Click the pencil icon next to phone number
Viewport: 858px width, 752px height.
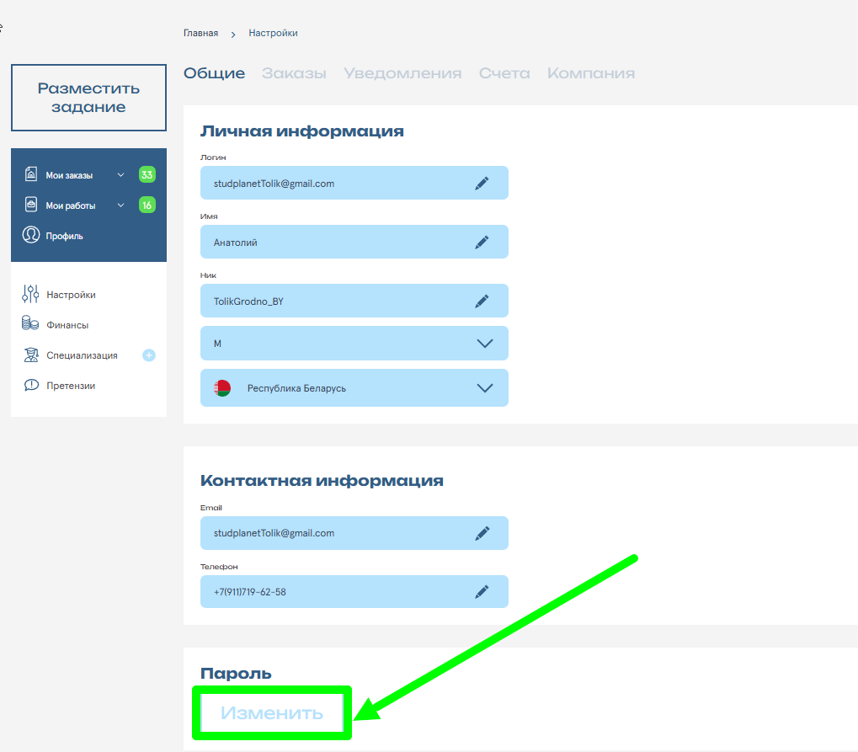click(x=482, y=592)
